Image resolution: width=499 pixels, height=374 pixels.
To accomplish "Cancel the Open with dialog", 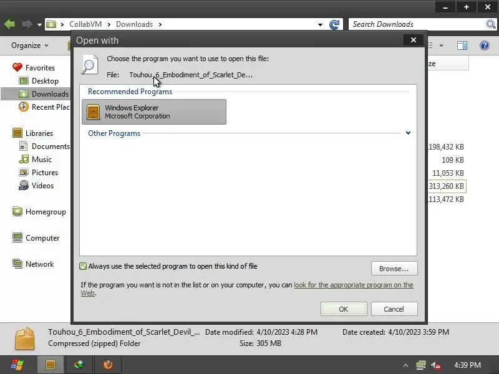I will click(394, 309).
